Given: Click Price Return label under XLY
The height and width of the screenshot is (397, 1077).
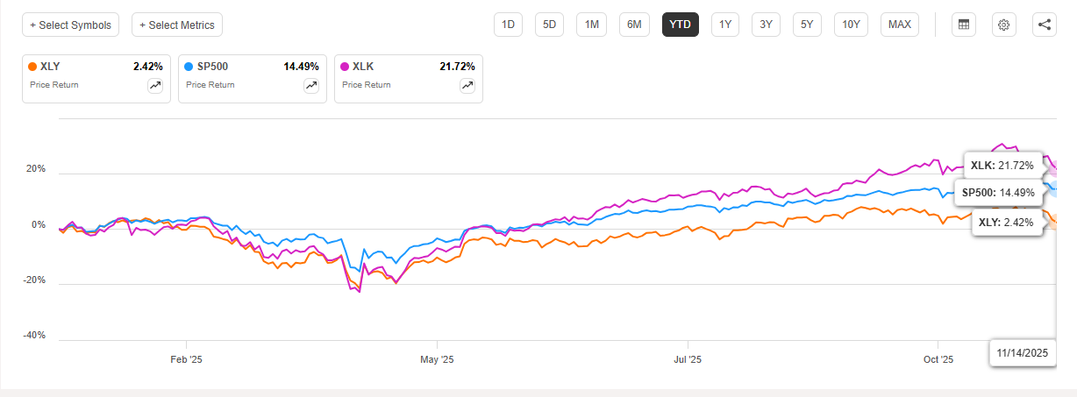Looking at the screenshot, I should (x=54, y=85).
